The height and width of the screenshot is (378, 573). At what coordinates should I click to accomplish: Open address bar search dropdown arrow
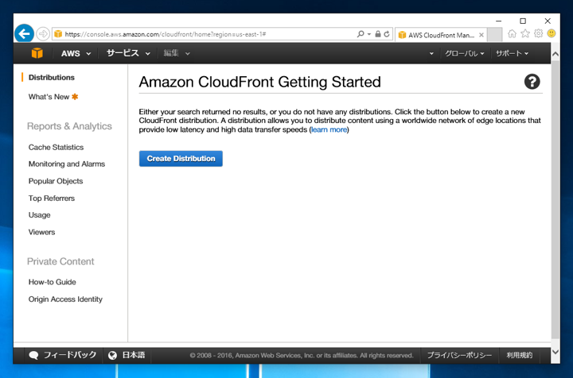pyautogui.click(x=369, y=34)
